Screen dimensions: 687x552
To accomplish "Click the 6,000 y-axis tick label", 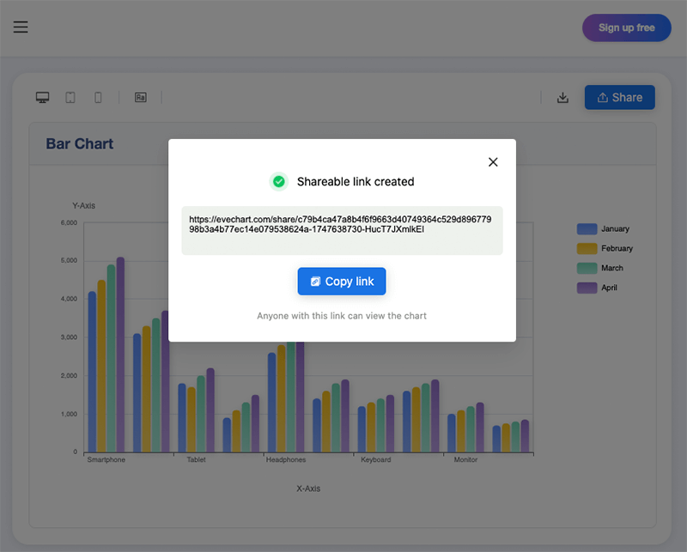I will pyautogui.click(x=69, y=222).
